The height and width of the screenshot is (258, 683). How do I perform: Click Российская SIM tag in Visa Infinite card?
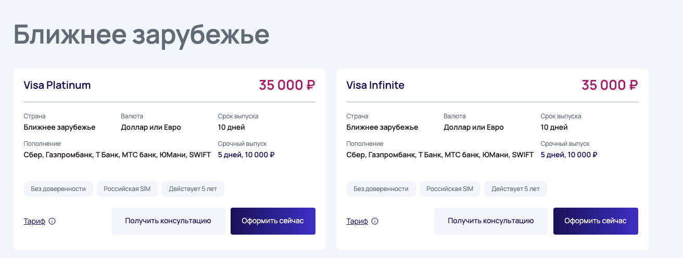point(450,189)
